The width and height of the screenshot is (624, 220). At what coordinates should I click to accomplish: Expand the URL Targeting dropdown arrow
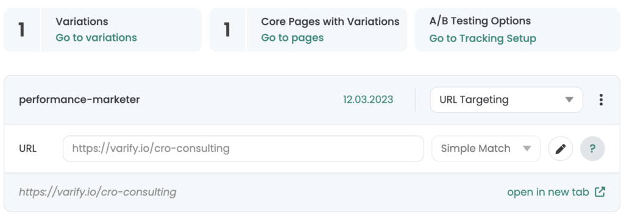point(570,99)
